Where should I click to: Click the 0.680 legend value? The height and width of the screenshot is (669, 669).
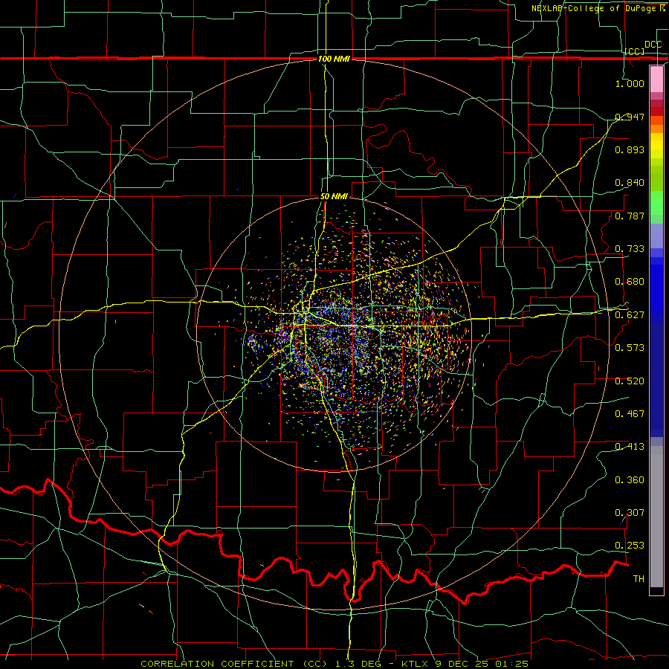[630, 282]
